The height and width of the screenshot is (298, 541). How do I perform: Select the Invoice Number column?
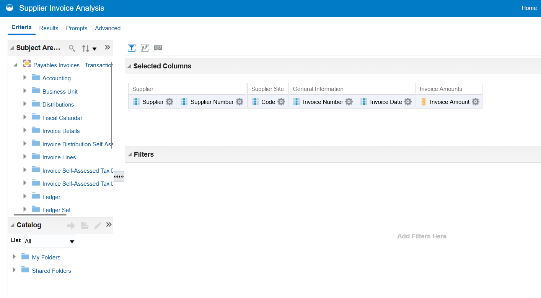click(x=323, y=102)
